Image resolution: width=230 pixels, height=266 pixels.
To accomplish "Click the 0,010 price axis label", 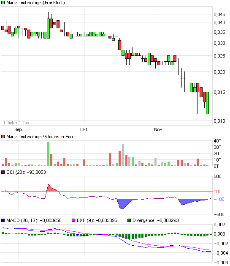I will [219, 121].
